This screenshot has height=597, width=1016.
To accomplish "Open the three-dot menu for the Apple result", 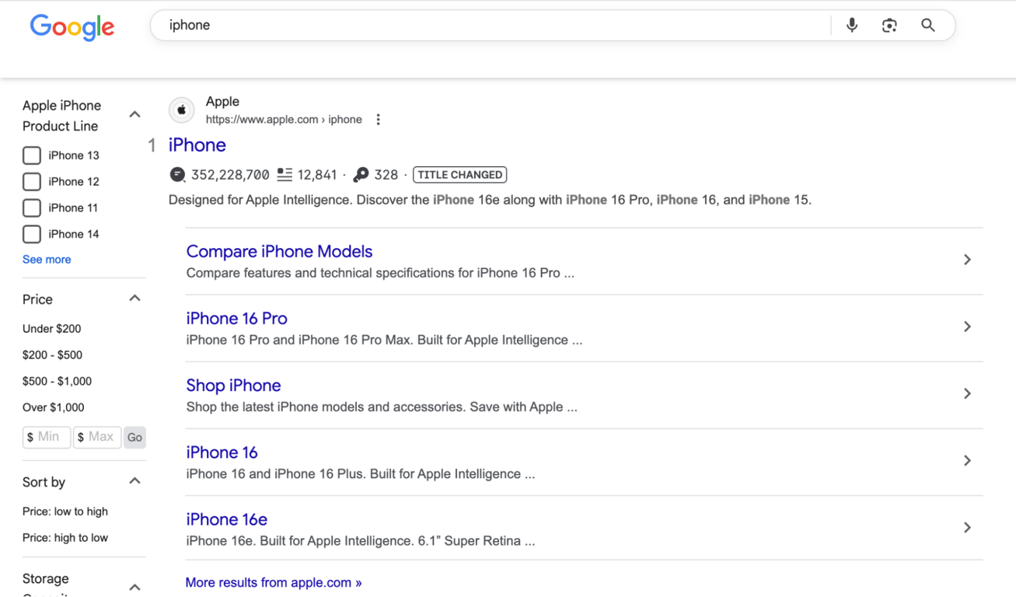I will (378, 119).
